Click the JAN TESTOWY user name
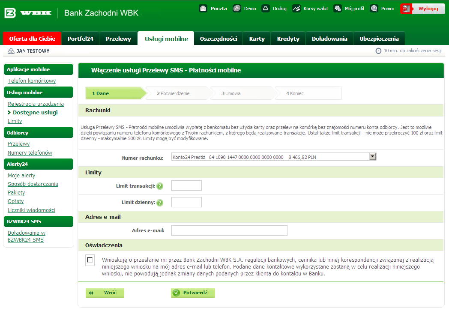This screenshot has height=311, width=449. [x=33, y=51]
